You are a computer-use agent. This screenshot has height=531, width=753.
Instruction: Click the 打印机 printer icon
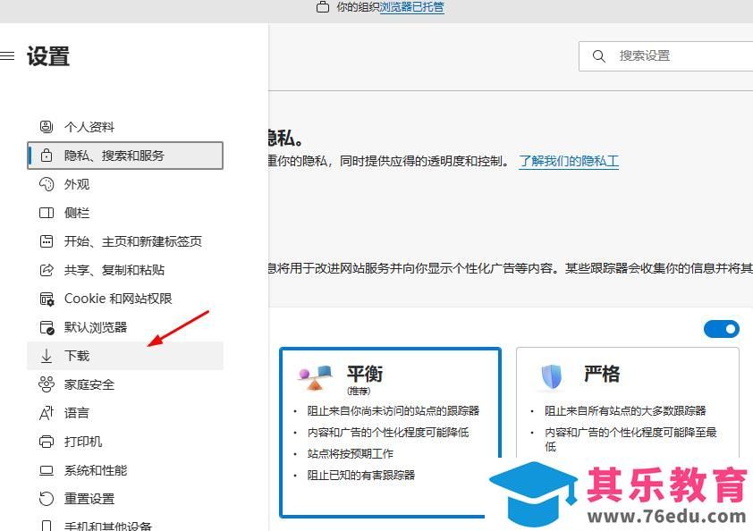click(x=47, y=442)
